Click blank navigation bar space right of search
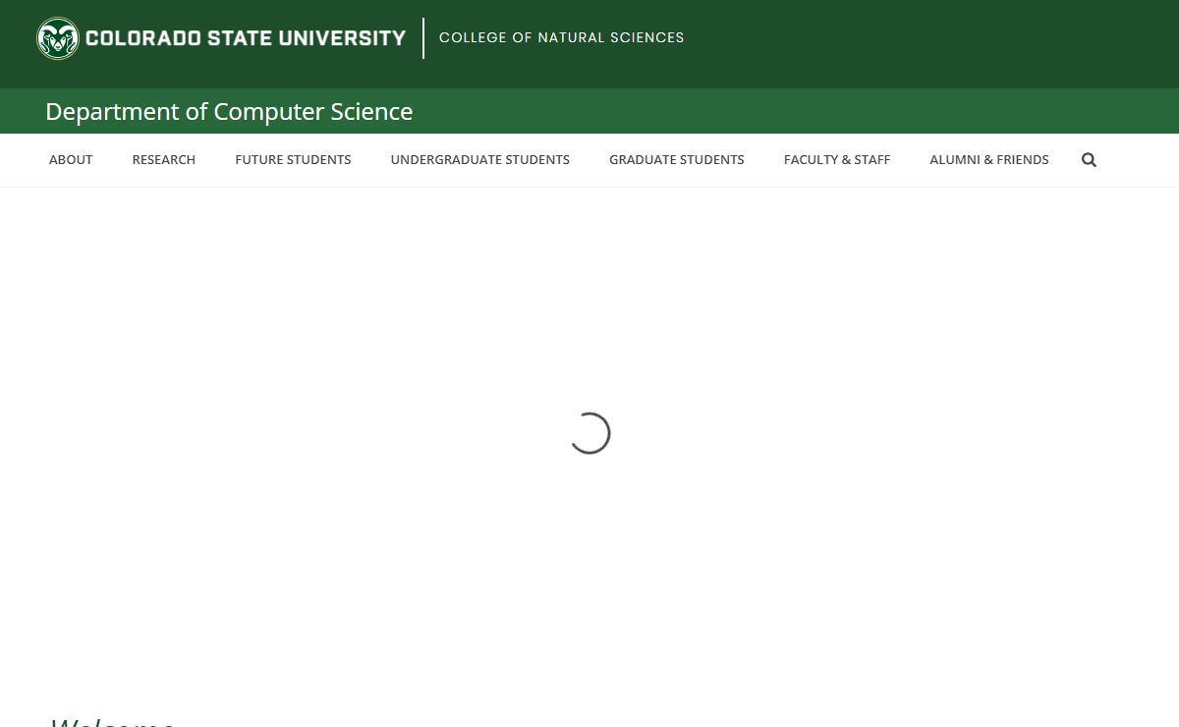This screenshot has width=1179, height=727. point(1140,160)
